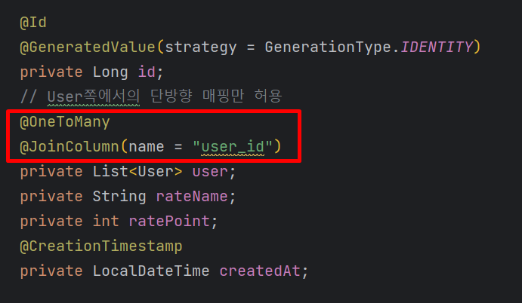Click the 'strategy' parameter name
Viewport: 522px width, 303px height.
[201, 47]
